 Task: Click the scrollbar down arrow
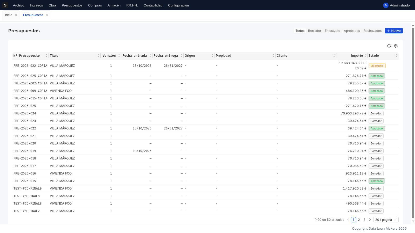[x=413, y=221]
